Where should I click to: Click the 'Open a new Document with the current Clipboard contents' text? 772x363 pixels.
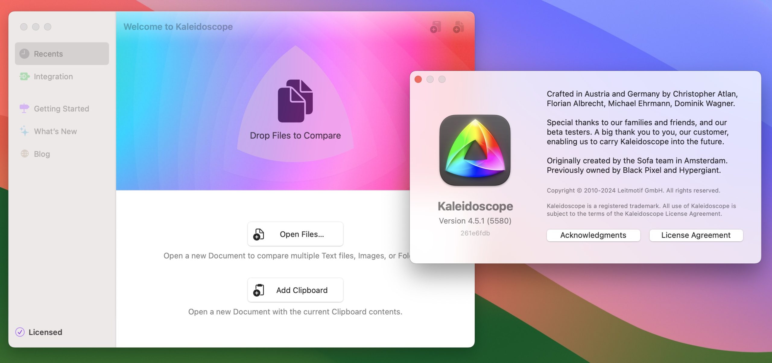tap(295, 312)
